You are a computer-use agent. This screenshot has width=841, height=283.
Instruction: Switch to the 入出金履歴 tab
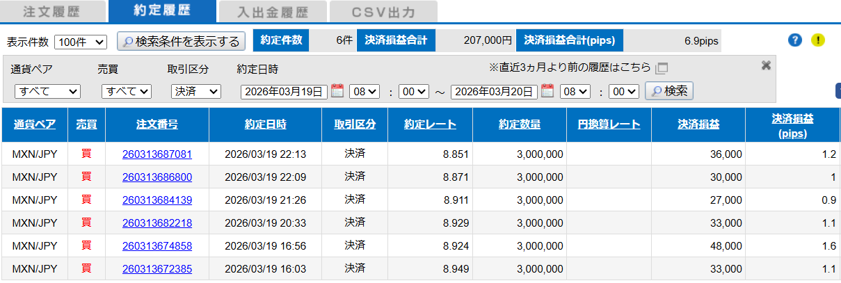click(271, 12)
